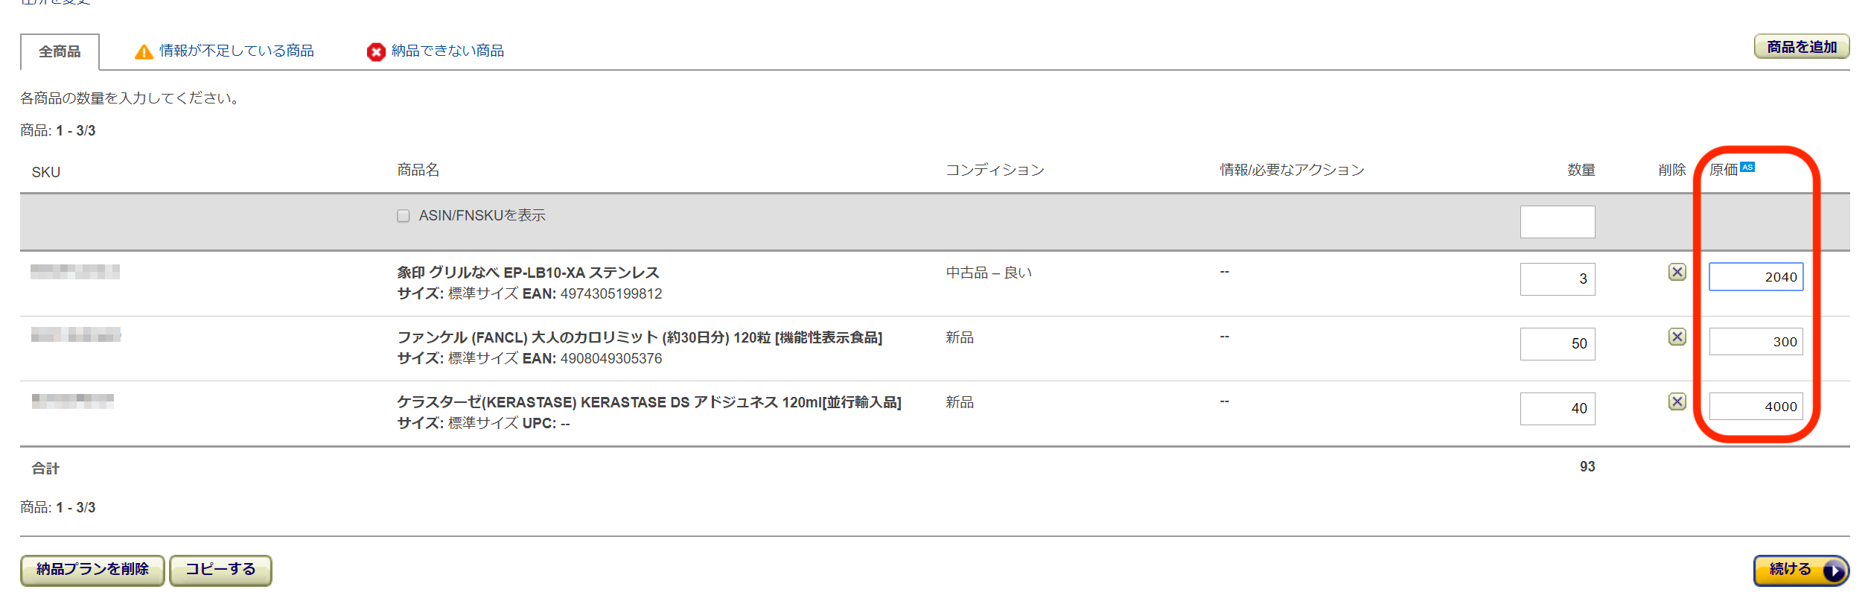Open the 情報が不足している商品 tab
The height and width of the screenshot is (604, 1871).
click(x=237, y=51)
